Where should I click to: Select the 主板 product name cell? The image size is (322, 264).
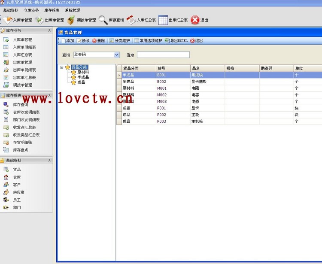click(x=208, y=115)
